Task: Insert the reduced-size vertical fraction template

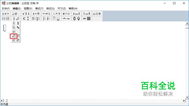Action: [18, 23]
